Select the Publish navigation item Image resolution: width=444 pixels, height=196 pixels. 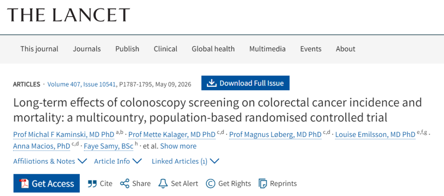[127, 49]
